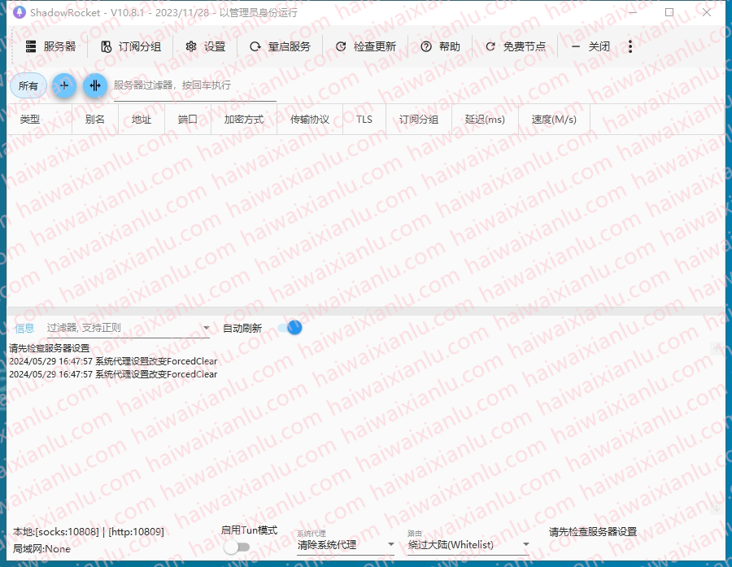Image resolution: width=732 pixels, height=567 pixels.
Task: Minimize the ShadowRocket window
Action: pos(633,12)
